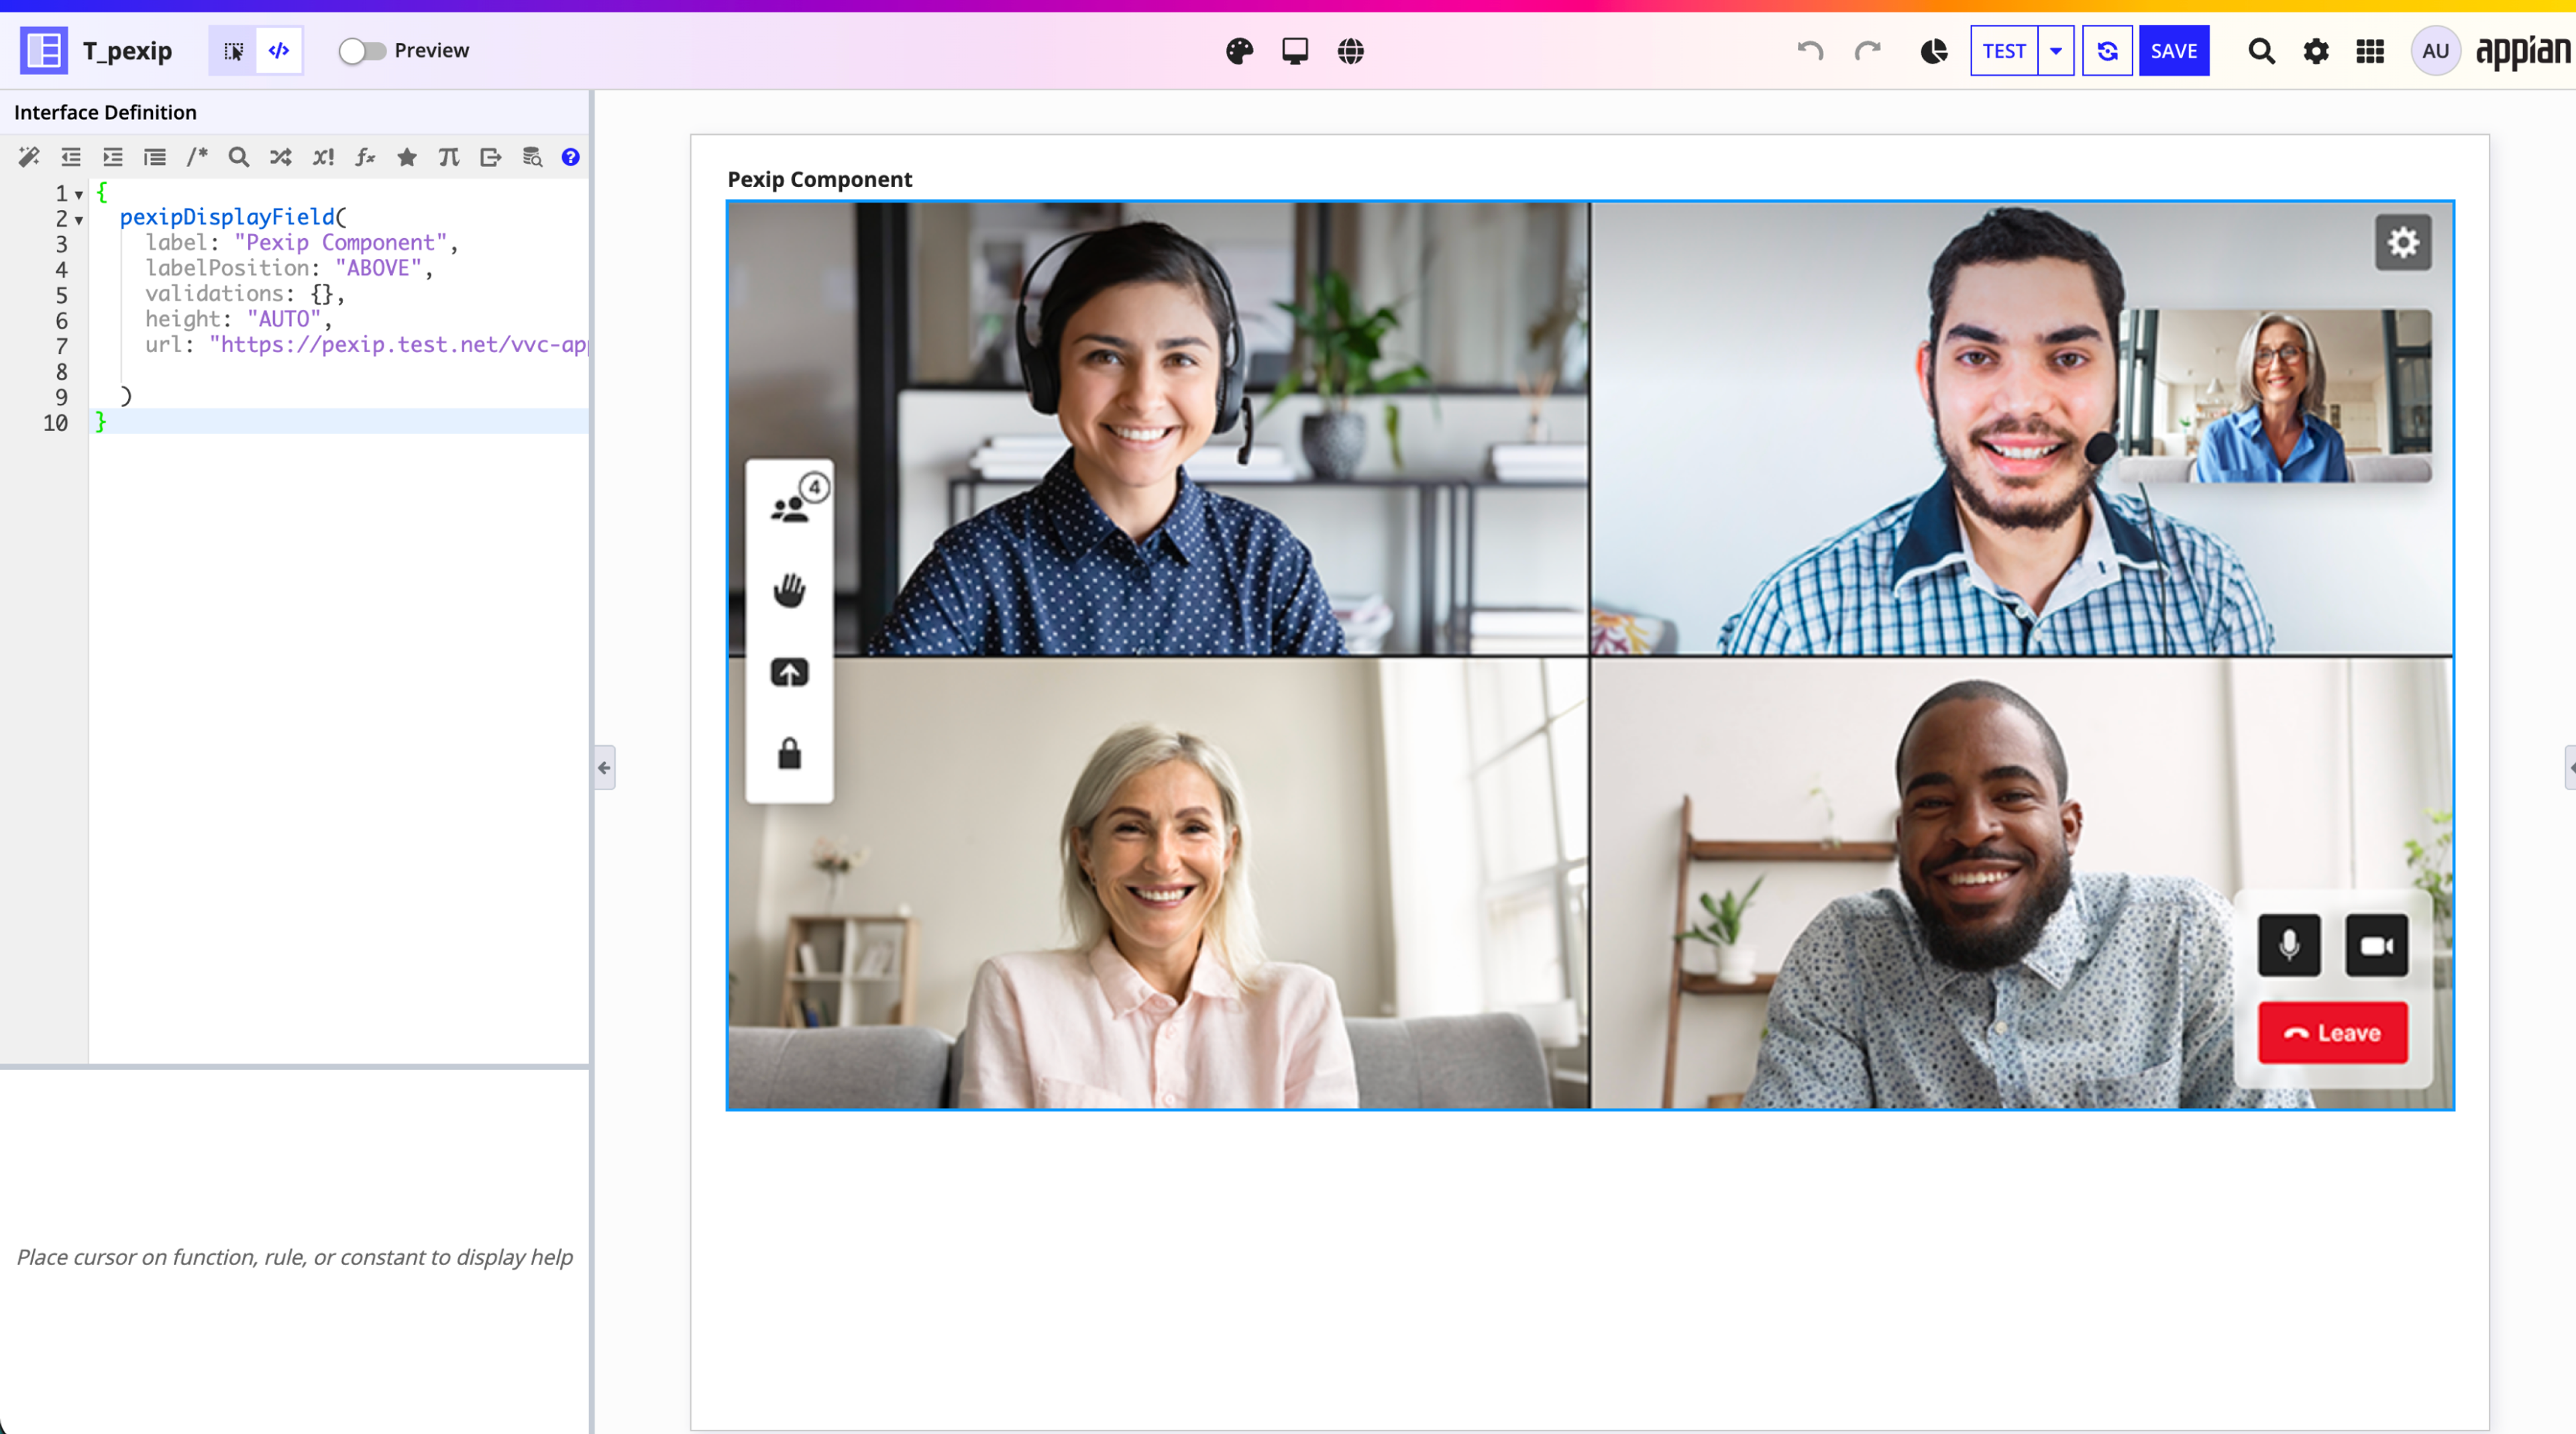Click the shuffle arrows icon in editor toolbar

(281, 157)
